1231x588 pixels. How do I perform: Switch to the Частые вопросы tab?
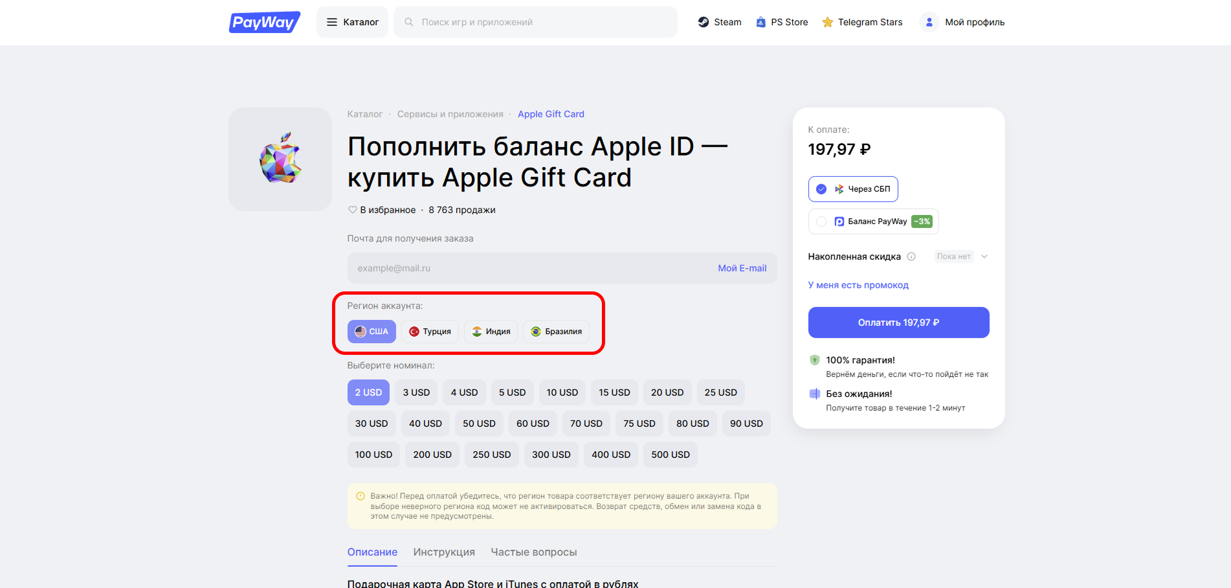[534, 552]
